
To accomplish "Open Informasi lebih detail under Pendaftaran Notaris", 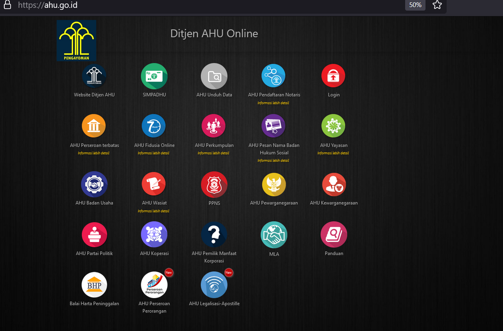I will click(x=273, y=103).
